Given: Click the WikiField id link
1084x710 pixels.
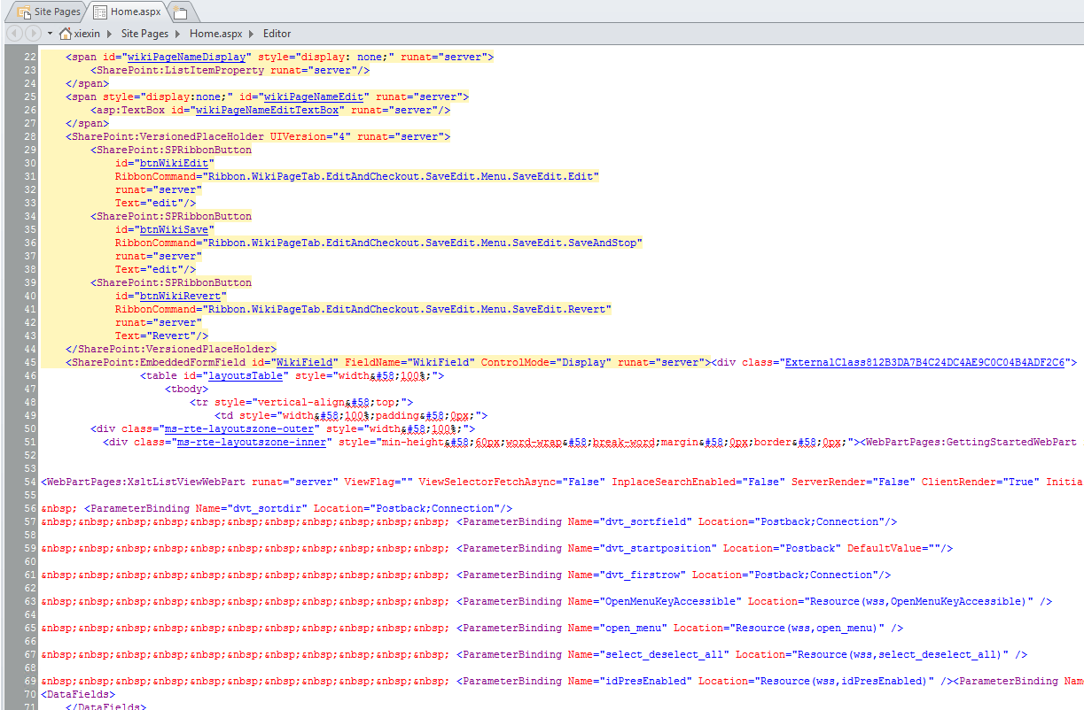Looking at the screenshot, I should (305, 362).
